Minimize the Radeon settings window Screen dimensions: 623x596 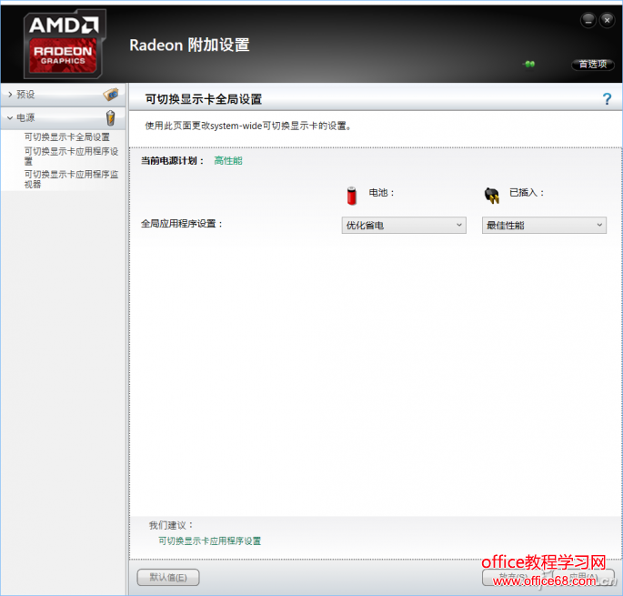tap(588, 20)
